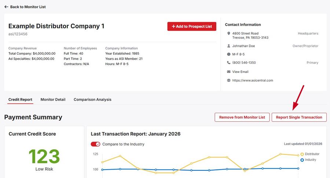Open the Comparison Analysis tab
The image size is (330, 178).
point(92,100)
